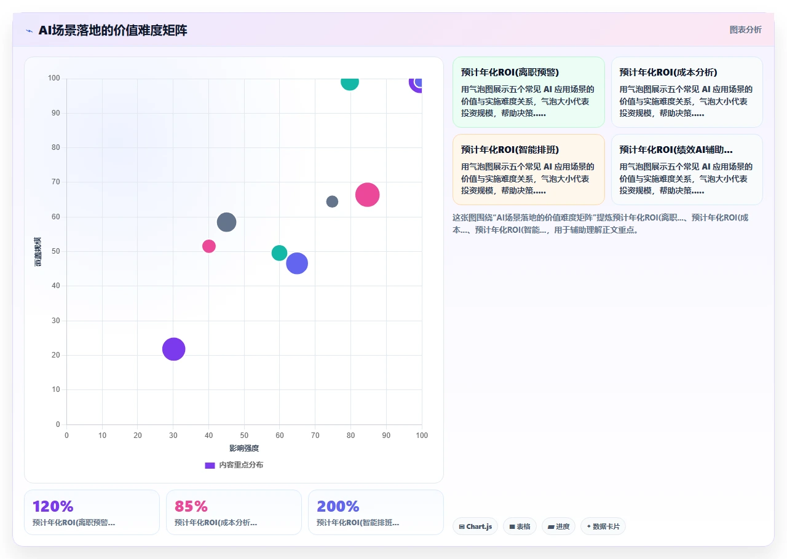Click the teal bubble near x=60
This screenshot has height=559, width=787.
[280, 253]
